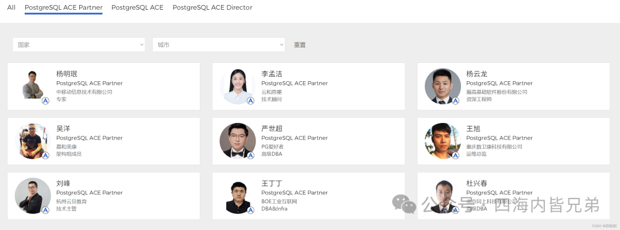Open the PostgreSQL ACE tab

[137, 7]
